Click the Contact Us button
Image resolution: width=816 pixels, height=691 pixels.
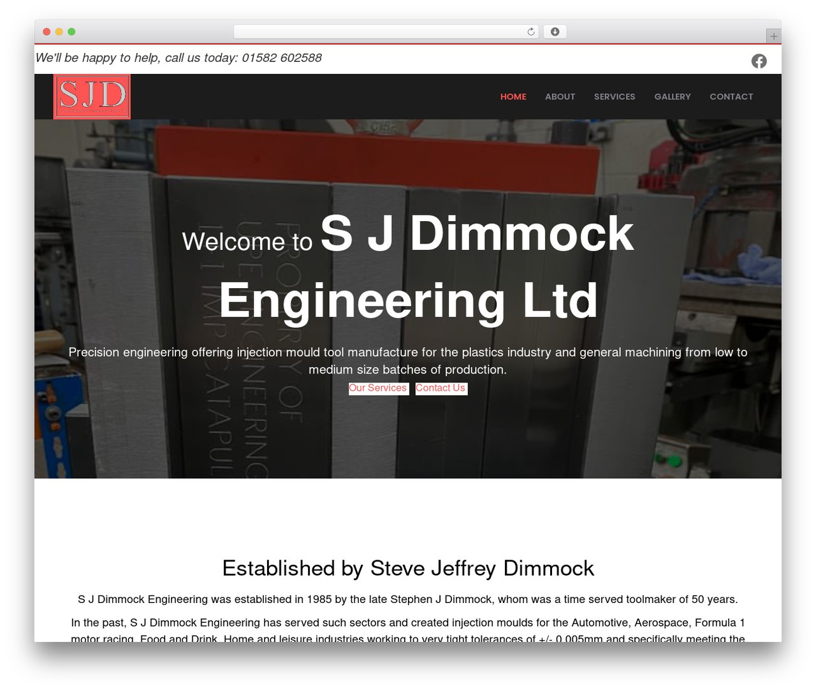pos(441,388)
